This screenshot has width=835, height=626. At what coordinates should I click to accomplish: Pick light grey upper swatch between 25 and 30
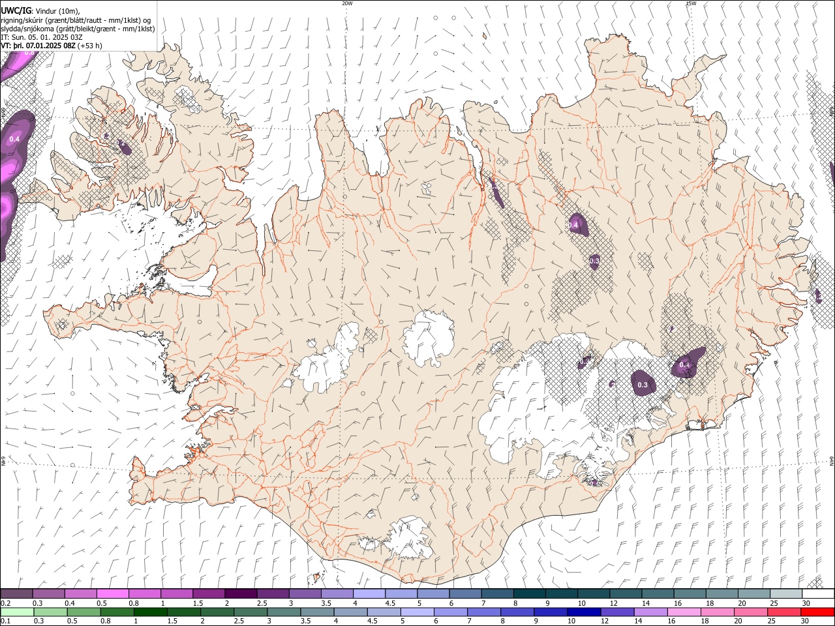786,594
